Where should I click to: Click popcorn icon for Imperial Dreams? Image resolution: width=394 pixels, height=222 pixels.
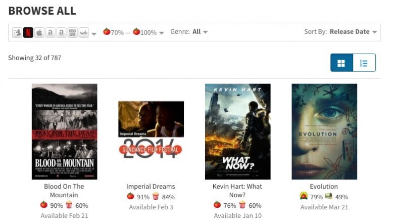coord(156,196)
